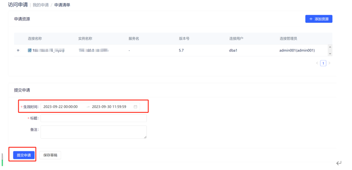Click the 添加资源 button
The height and width of the screenshot is (170, 352).
[319, 19]
